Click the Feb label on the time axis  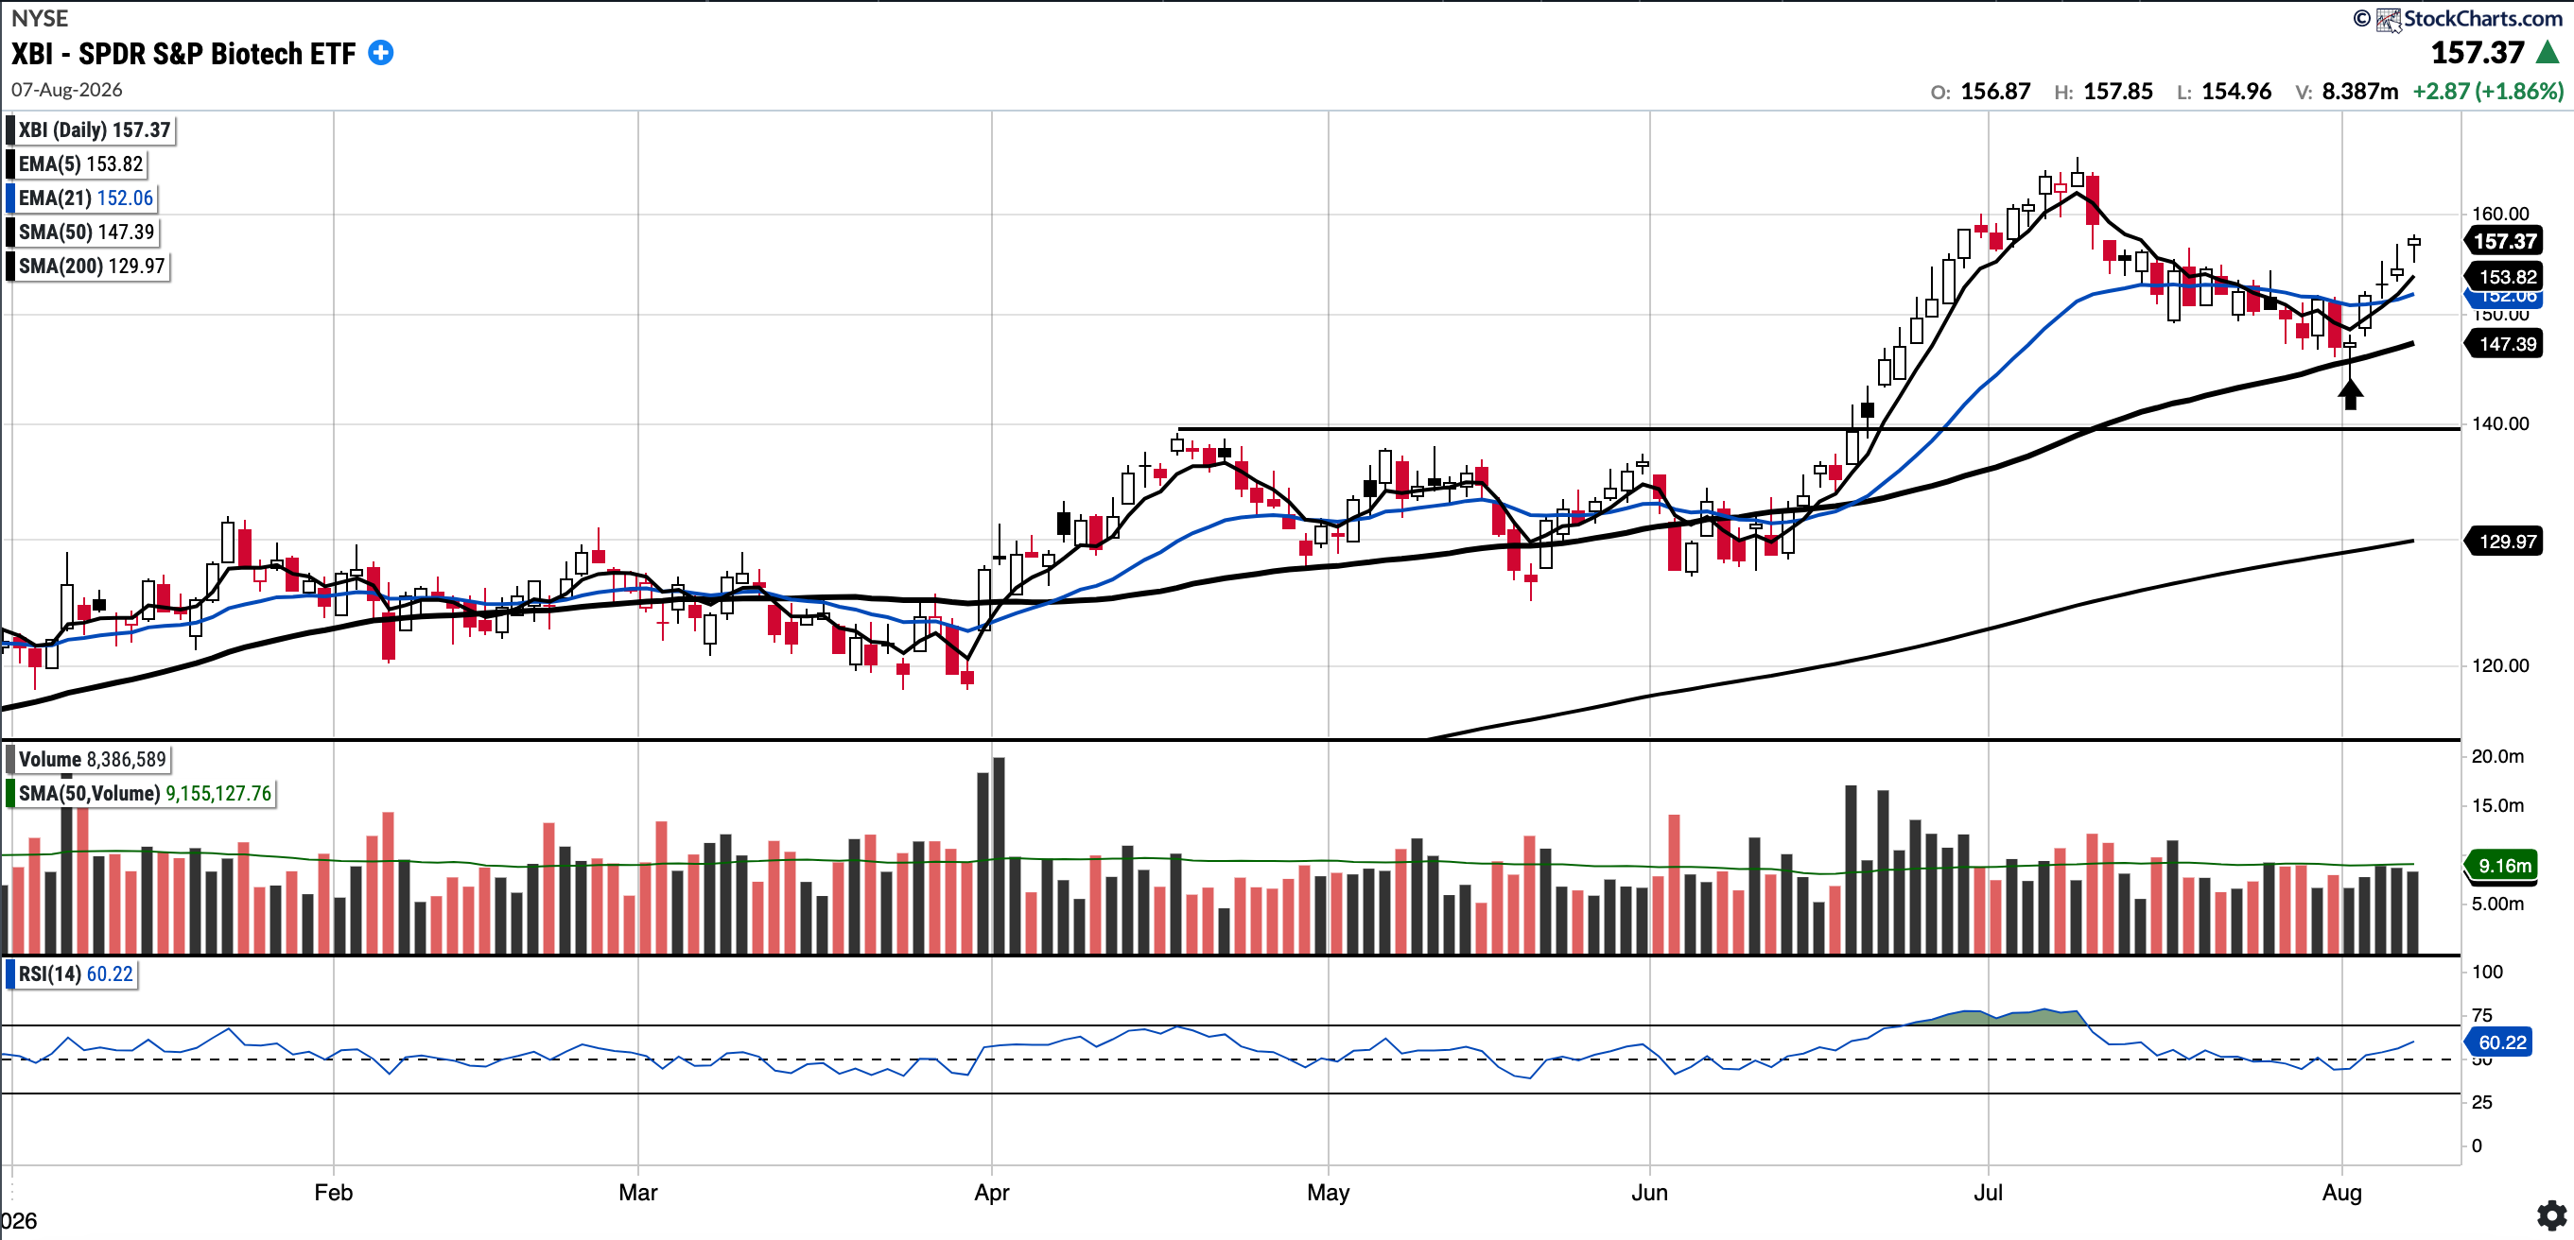(x=334, y=1192)
